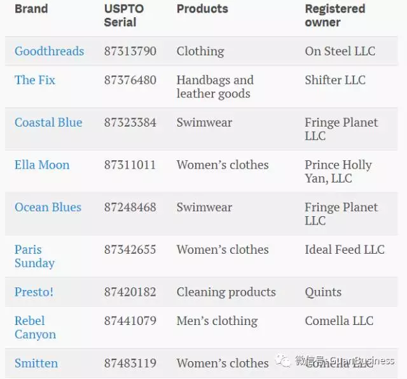Open the Ocean Blues brand link
Image resolution: width=407 pixels, height=379 pixels.
tap(48, 207)
